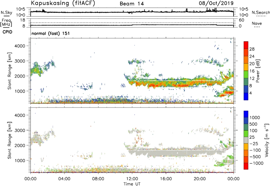This screenshot has width=270, height=186.
Task: Click the solid line sample under the N.Sky label
Action: coord(6,16)
